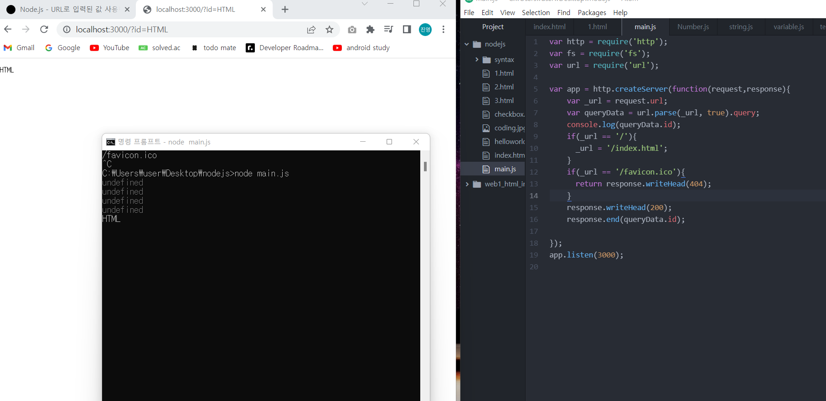Screen dimensions: 826x401
Task: Open Gmail bookmark
Action: [19, 48]
